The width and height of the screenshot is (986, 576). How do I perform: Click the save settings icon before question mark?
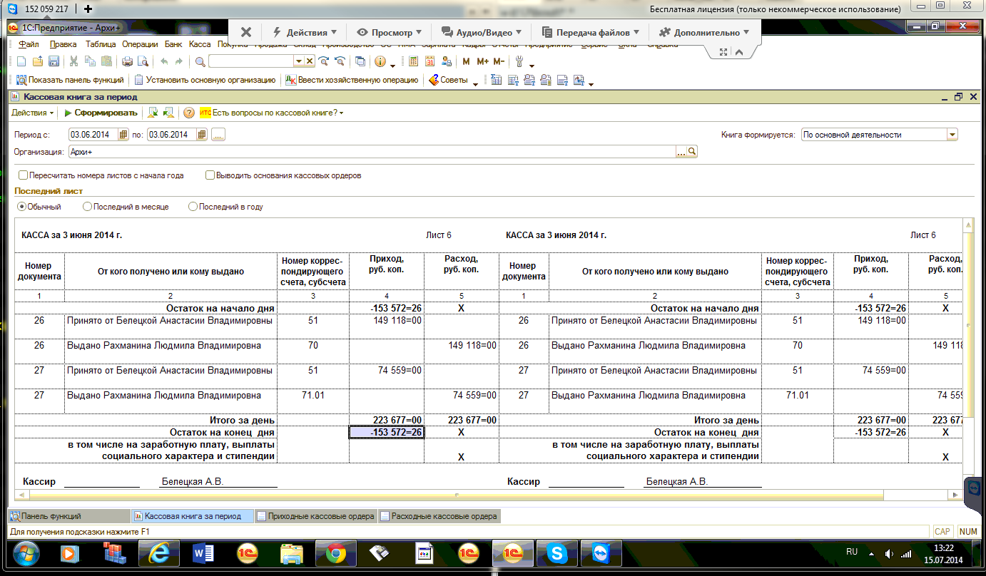168,113
